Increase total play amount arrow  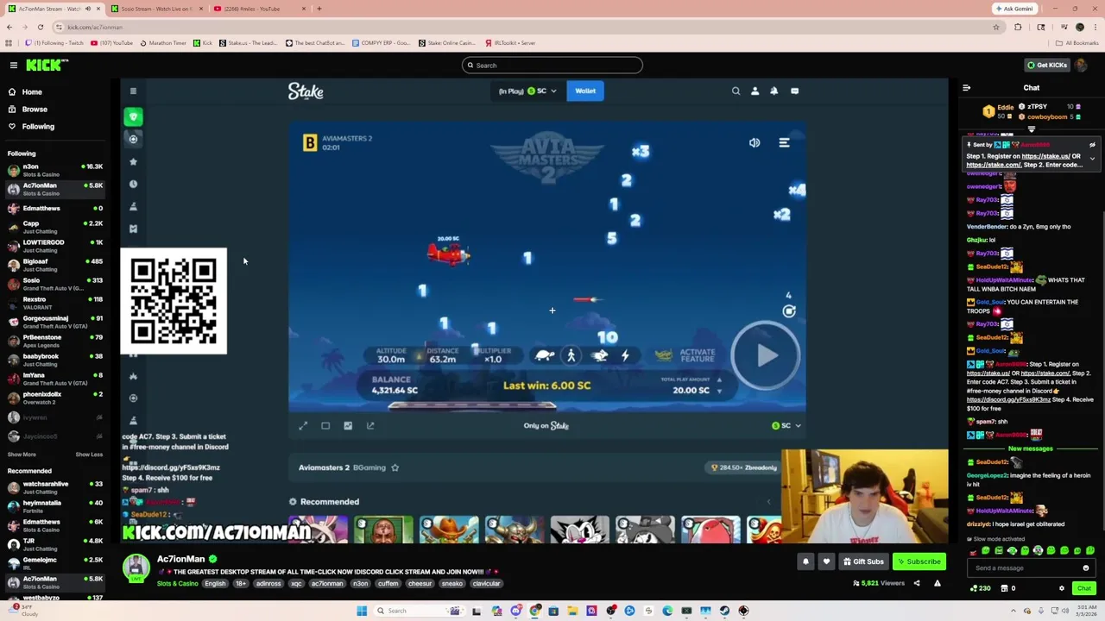(x=719, y=379)
